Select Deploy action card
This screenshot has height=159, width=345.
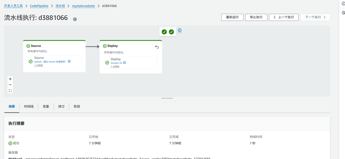click(x=131, y=63)
